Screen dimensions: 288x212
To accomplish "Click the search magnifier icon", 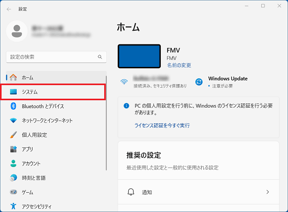I will coord(100,57).
